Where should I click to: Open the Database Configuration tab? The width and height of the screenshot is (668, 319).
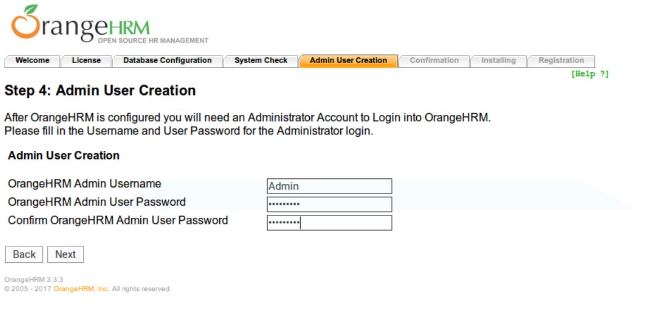coord(167,61)
